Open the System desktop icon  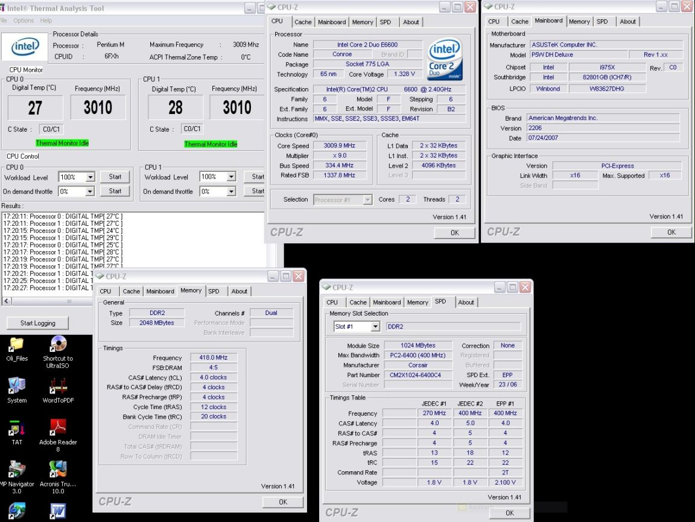click(x=16, y=390)
